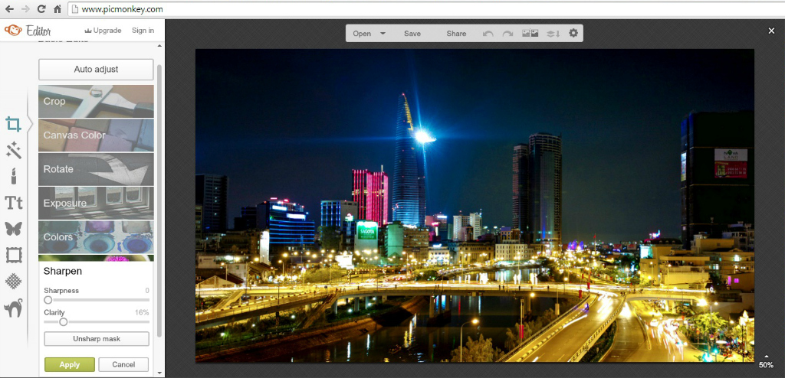Click the Upgrade link
Screen dimensions: 785x378
tap(103, 31)
